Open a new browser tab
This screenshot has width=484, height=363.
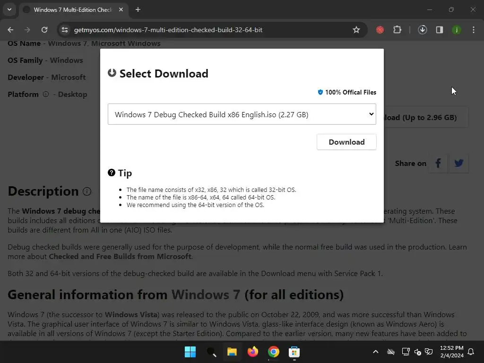pyautogui.click(x=138, y=9)
